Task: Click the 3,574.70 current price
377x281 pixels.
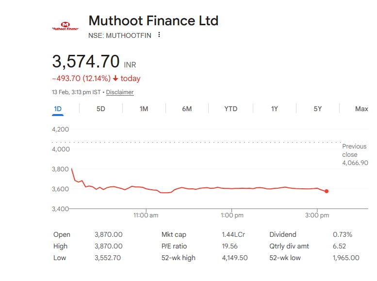Action: 86,62
